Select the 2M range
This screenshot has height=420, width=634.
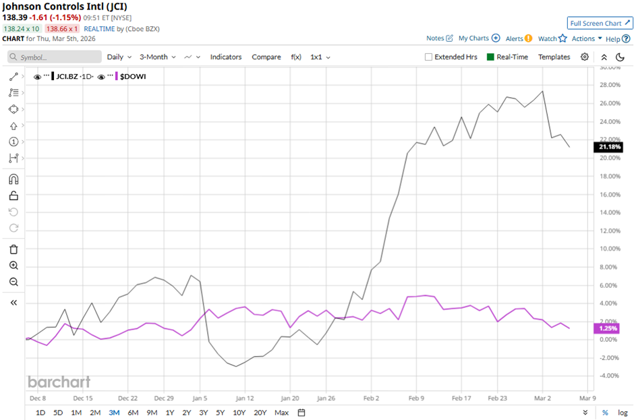(x=95, y=413)
